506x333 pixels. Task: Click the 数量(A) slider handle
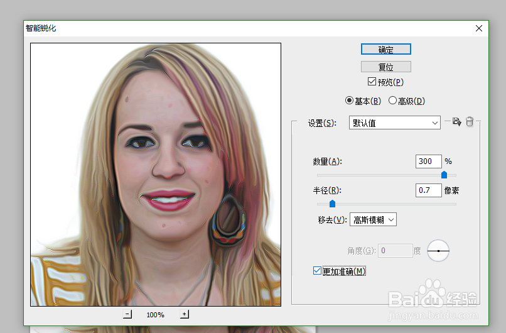tap(444, 175)
